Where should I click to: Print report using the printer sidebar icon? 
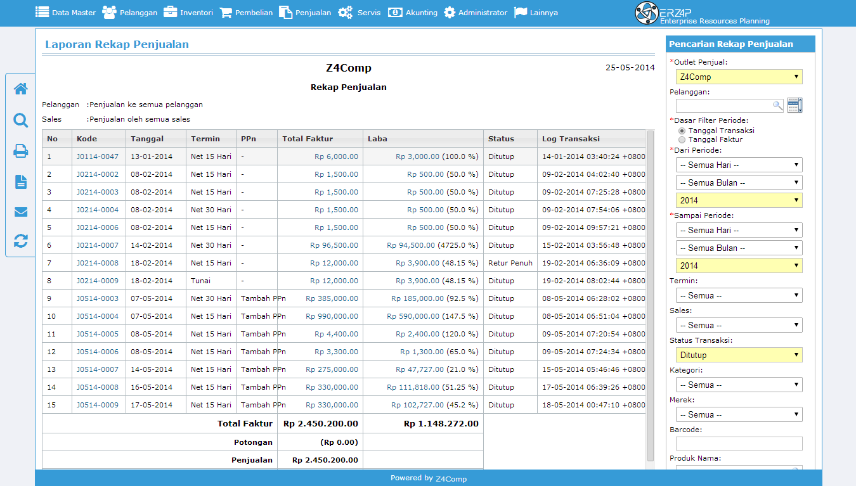[21, 151]
